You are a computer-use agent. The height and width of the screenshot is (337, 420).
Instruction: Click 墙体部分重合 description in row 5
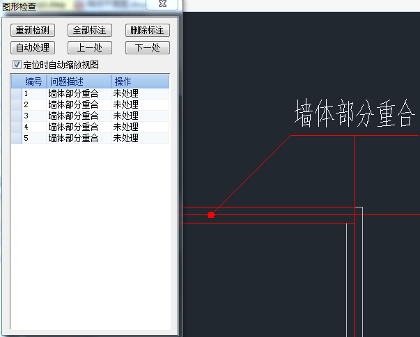click(x=73, y=138)
